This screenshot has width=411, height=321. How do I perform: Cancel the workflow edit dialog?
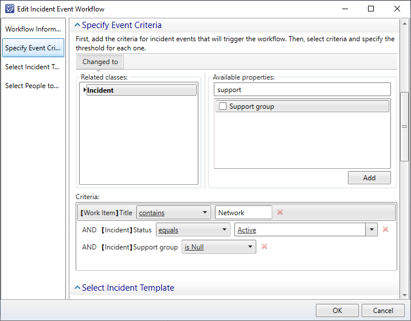[x=383, y=310]
